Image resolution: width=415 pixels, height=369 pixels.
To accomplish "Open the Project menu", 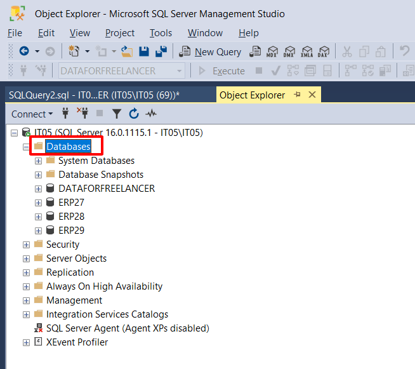I will click(x=120, y=33).
